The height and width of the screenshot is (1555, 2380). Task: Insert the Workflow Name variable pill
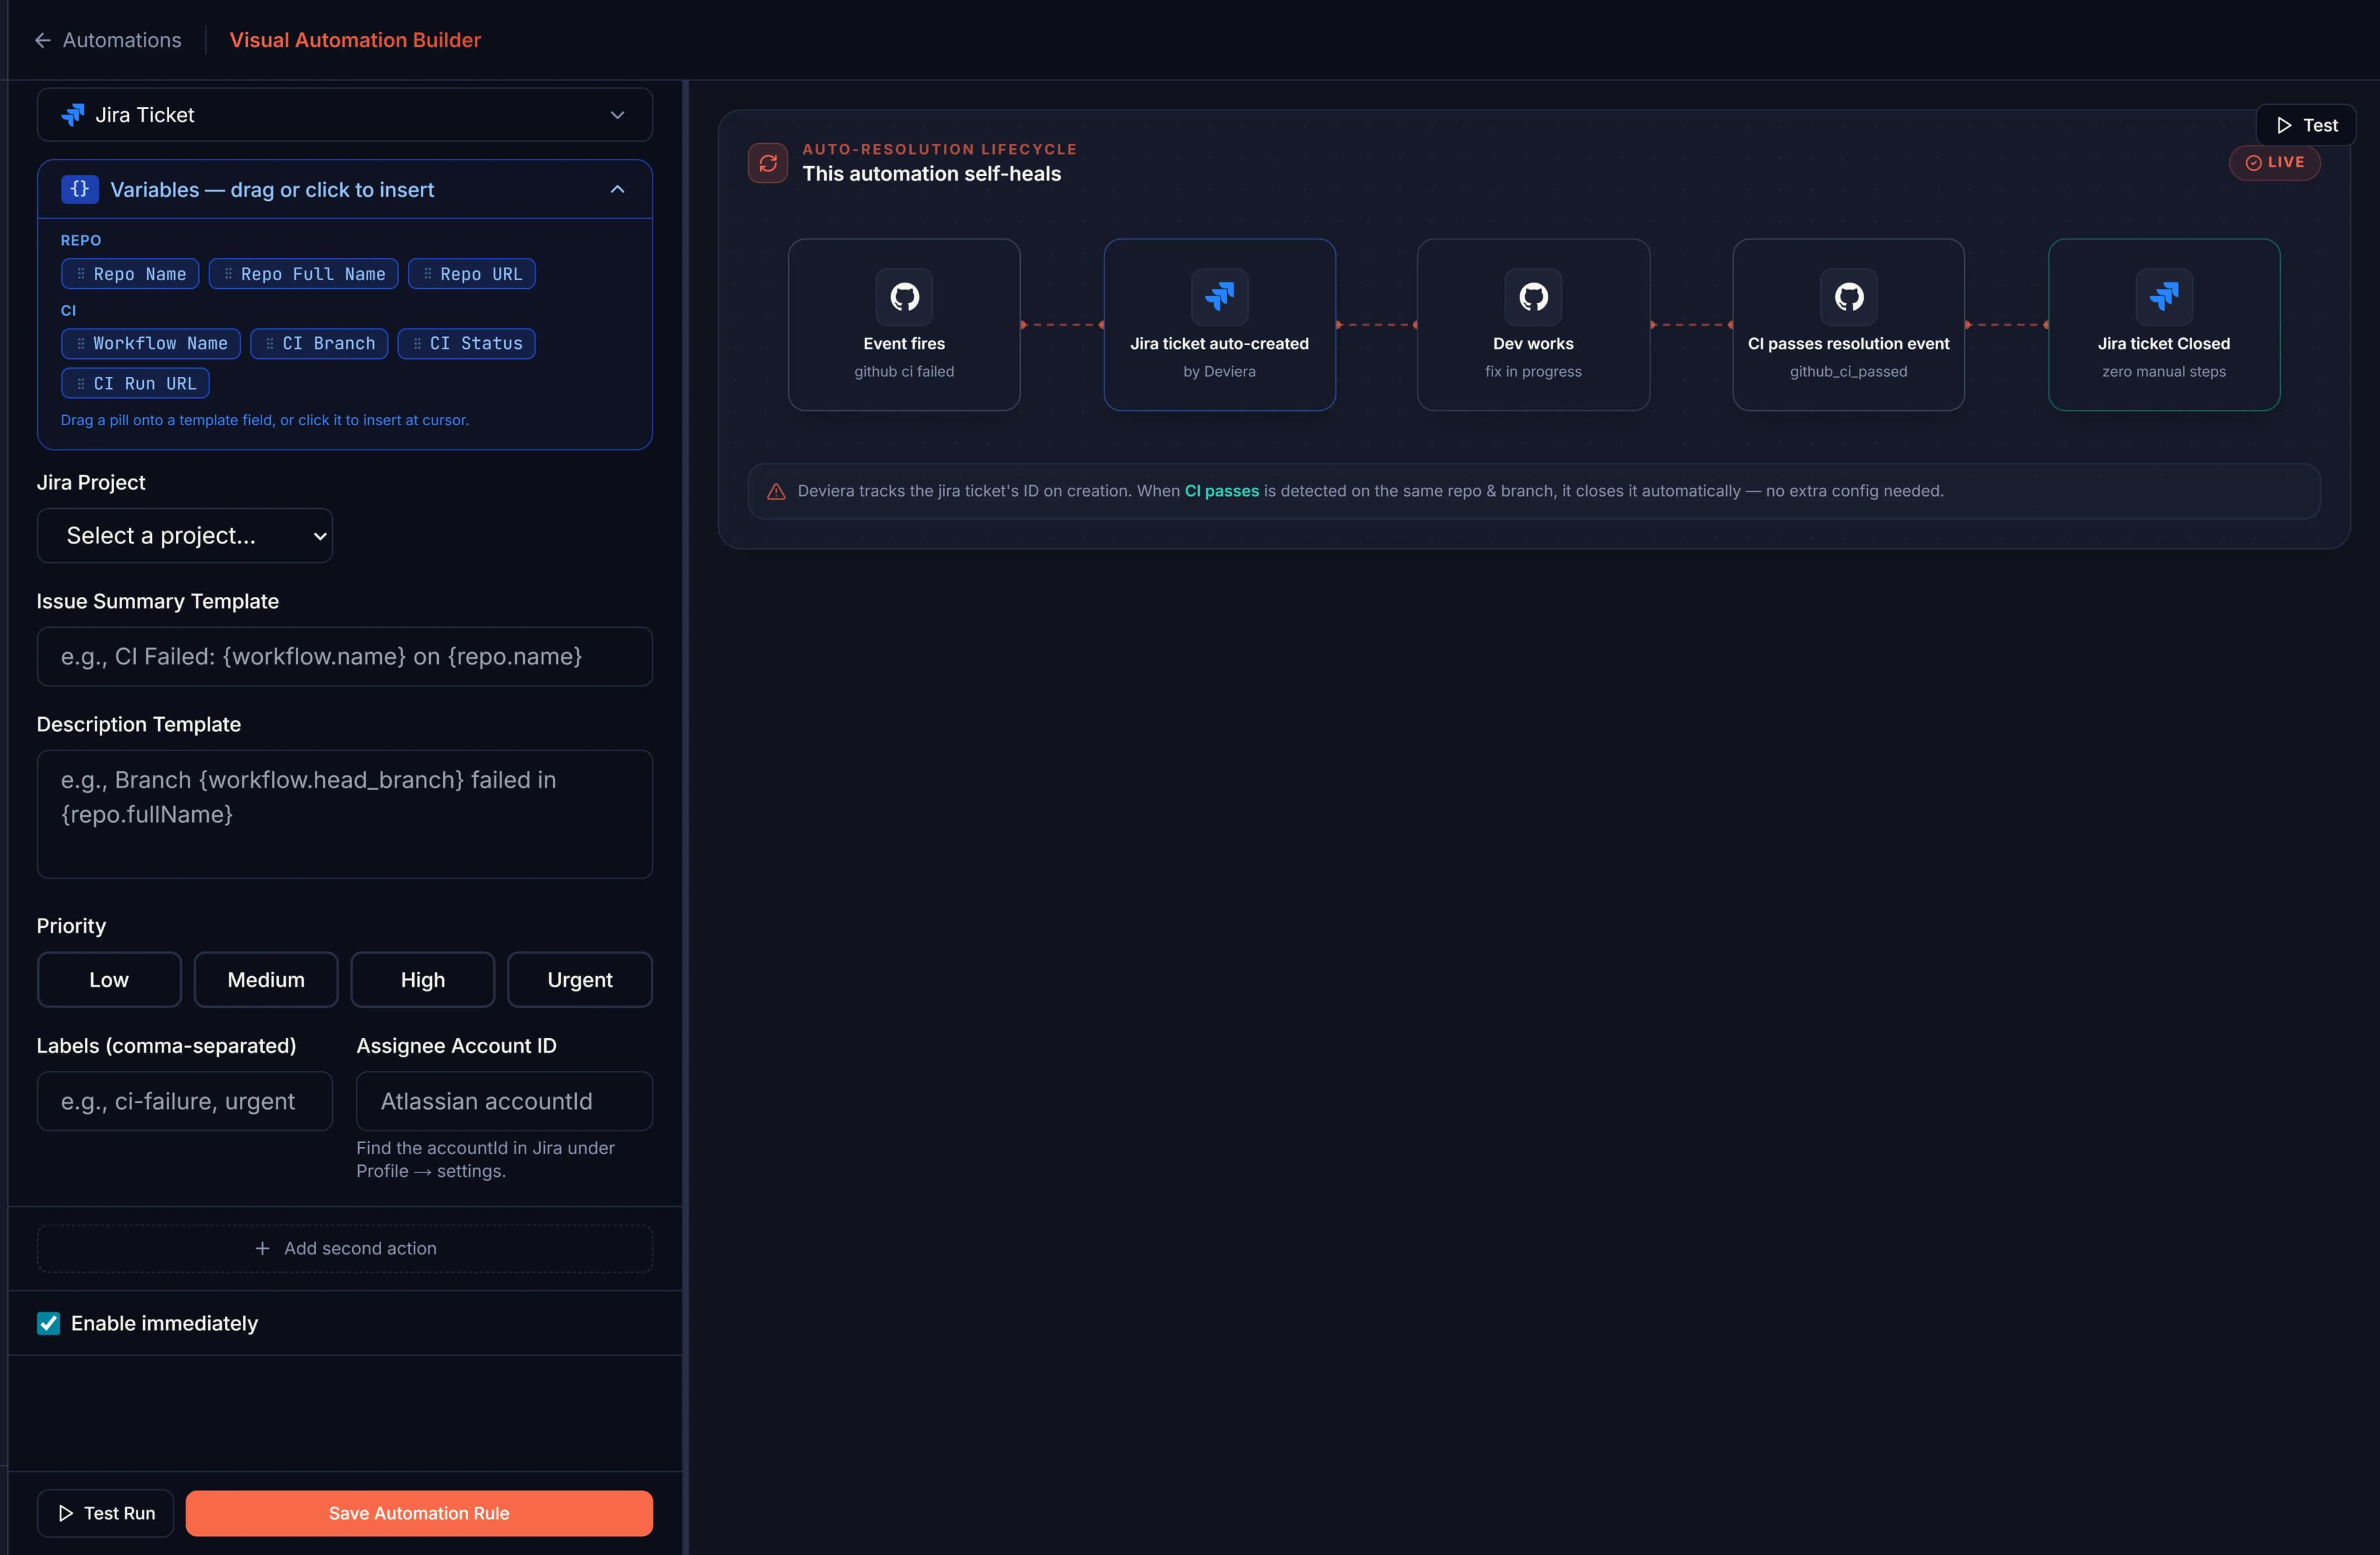(x=151, y=343)
